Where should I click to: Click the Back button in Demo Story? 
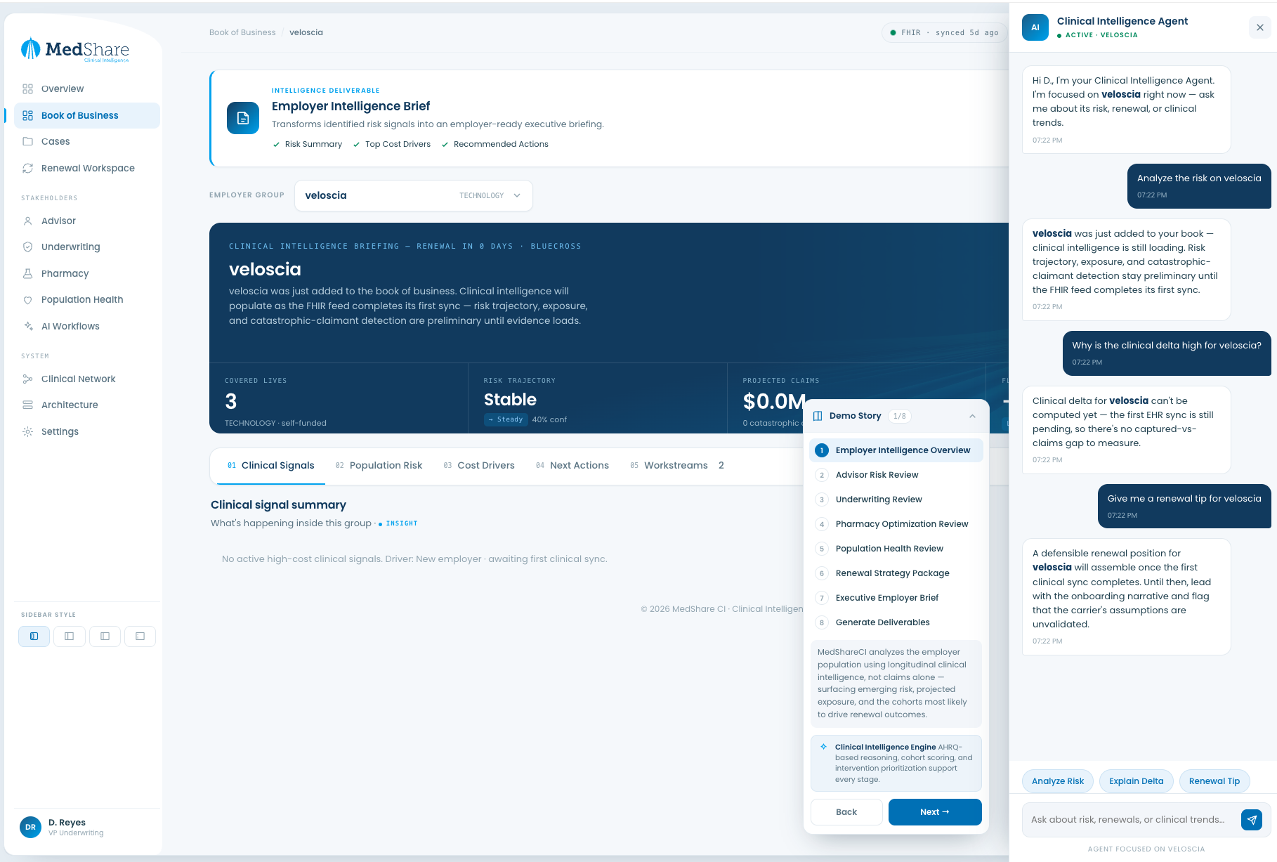846,812
